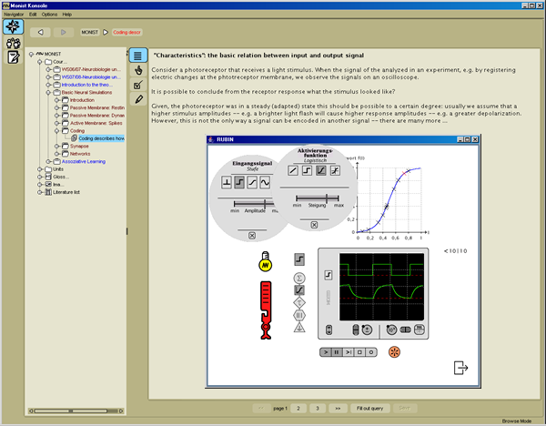This screenshot has height=426, width=546.
Task: Open the Options menu
Action: coord(49,15)
